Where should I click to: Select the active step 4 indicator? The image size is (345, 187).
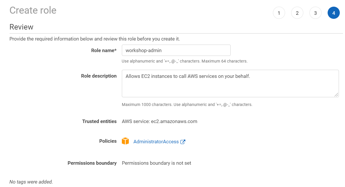tap(333, 13)
